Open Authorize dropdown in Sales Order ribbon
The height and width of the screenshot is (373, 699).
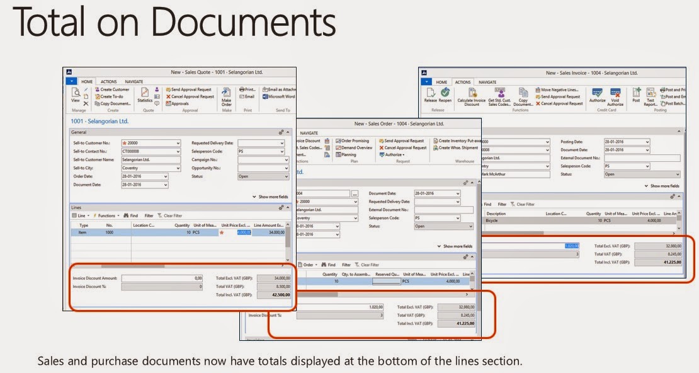(392, 155)
